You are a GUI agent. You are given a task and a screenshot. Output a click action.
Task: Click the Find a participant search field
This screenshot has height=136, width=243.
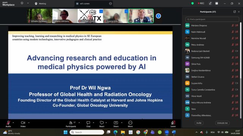[212, 19]
